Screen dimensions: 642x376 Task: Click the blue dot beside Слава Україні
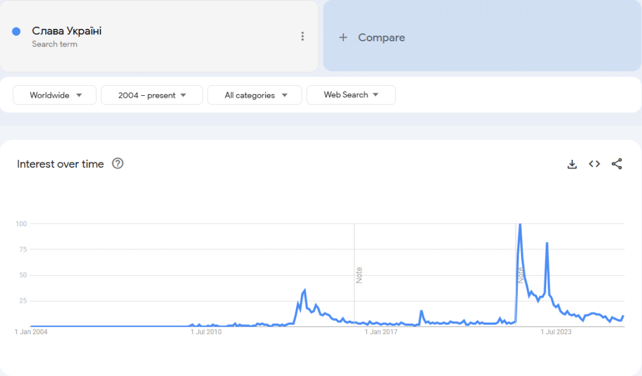coord(17,31)
